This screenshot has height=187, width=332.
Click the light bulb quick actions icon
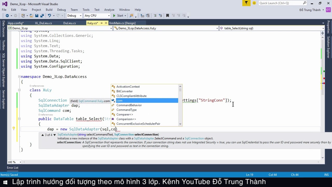tap(14, 129)
